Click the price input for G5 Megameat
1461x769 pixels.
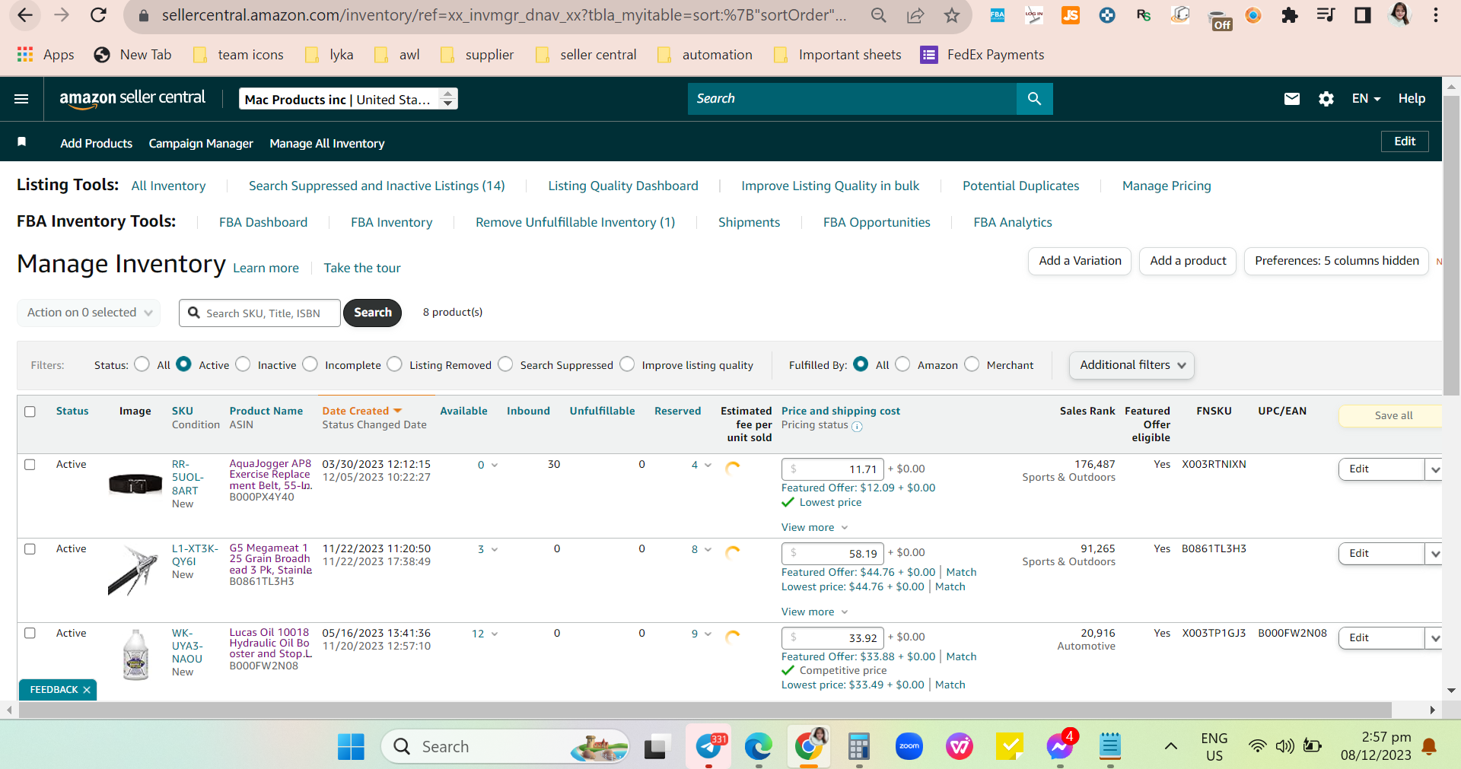pyautogui.click(x=832, y=554)
